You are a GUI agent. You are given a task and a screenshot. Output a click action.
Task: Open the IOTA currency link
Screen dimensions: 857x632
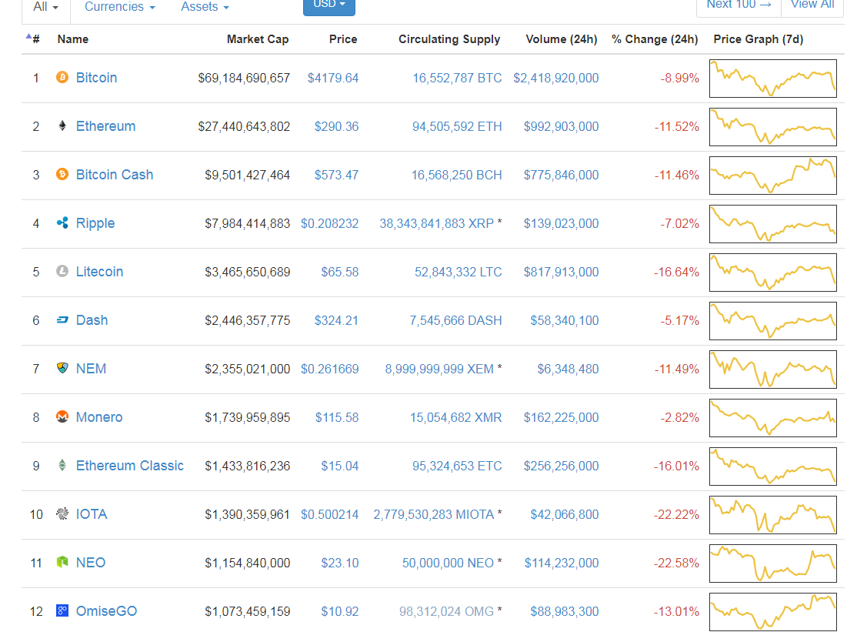click(x=92, y=514)
